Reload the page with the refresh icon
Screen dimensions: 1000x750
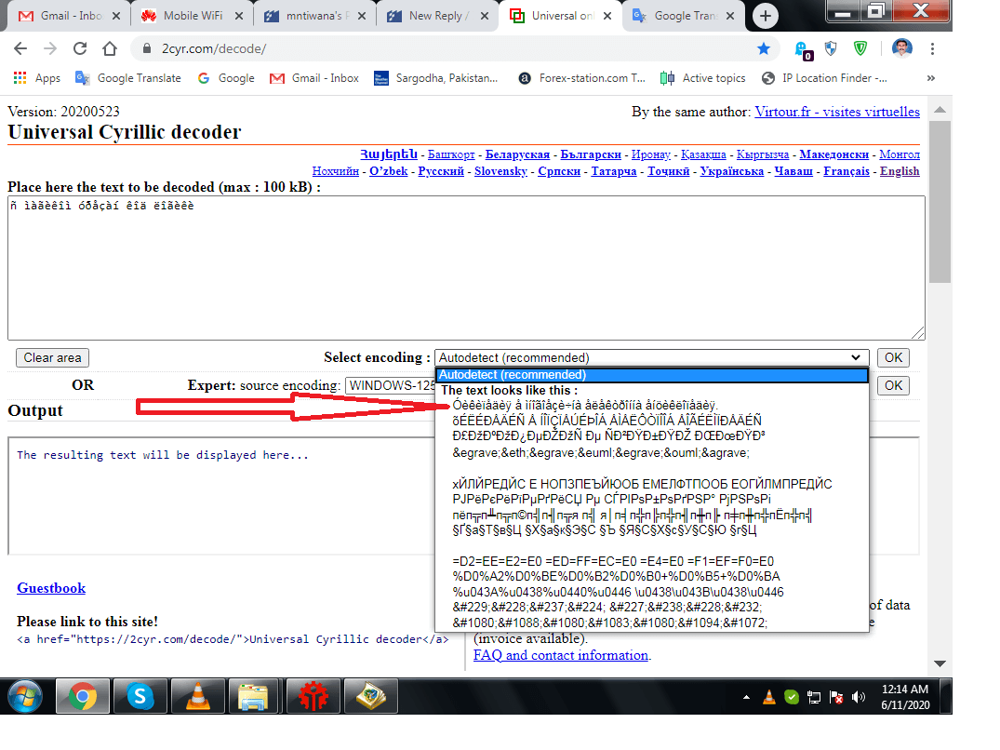pos(80,48)
